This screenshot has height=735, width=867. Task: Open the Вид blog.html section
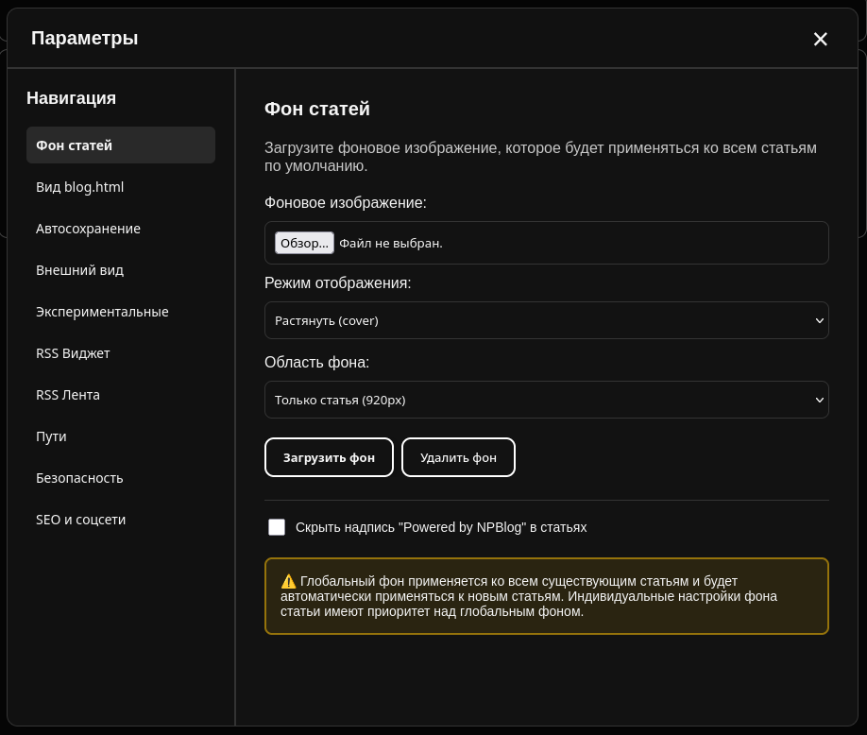121,187
